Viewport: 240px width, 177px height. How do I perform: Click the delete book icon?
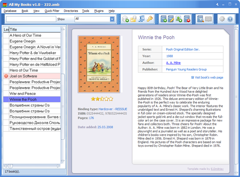click(x=187, y=19)
